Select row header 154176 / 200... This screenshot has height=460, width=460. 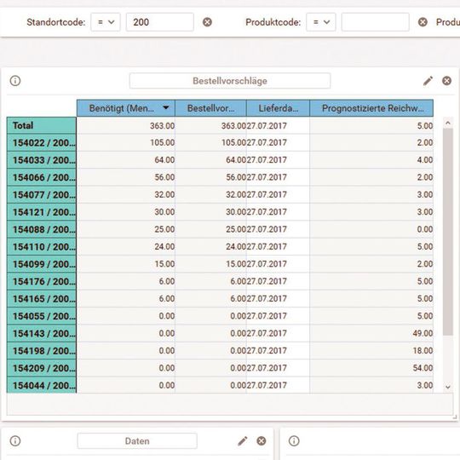click(42, 281)
